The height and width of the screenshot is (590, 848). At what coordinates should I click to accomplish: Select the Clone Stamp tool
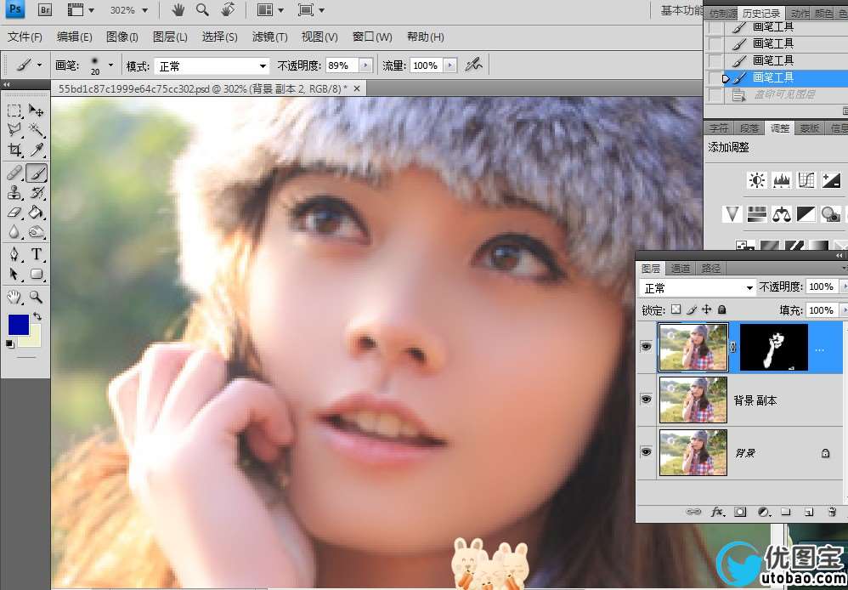pyautogui.click(x=14, y=193)
